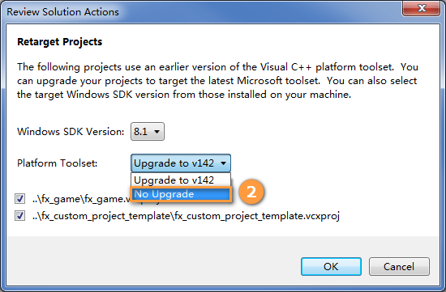This screenshot has height=292, width=446.
Task: Click the Cancel button
Action: [399, 266]
